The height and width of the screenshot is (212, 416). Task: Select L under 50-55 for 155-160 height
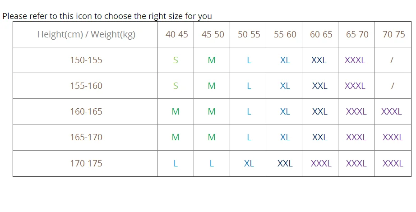click(x=249, y=86)
